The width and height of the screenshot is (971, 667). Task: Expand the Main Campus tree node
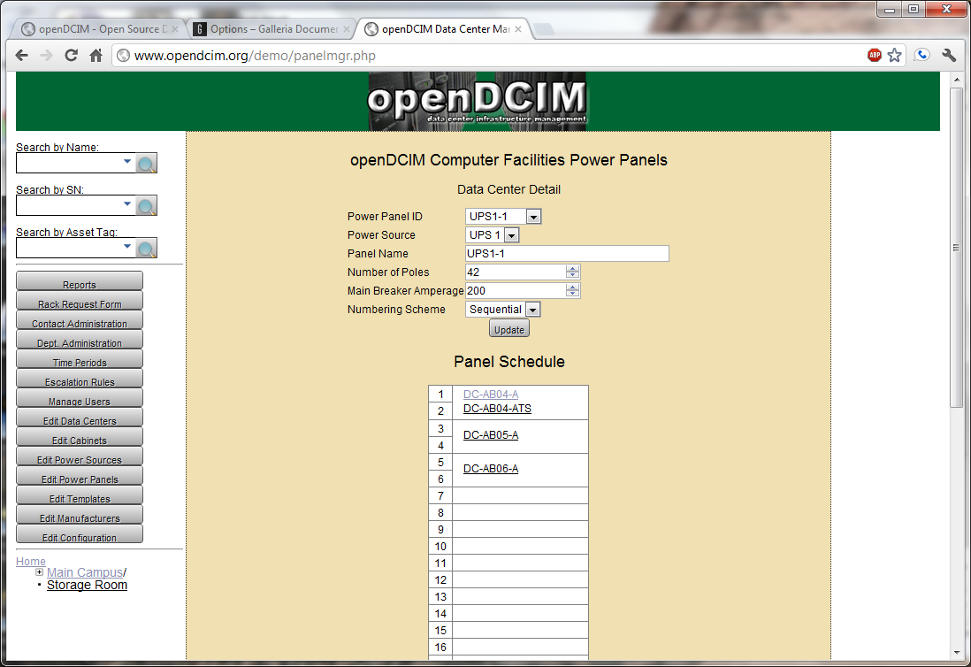tap(40, 572)
